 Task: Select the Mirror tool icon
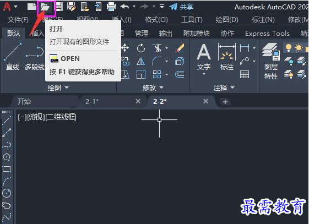click(x=140, y=61)
